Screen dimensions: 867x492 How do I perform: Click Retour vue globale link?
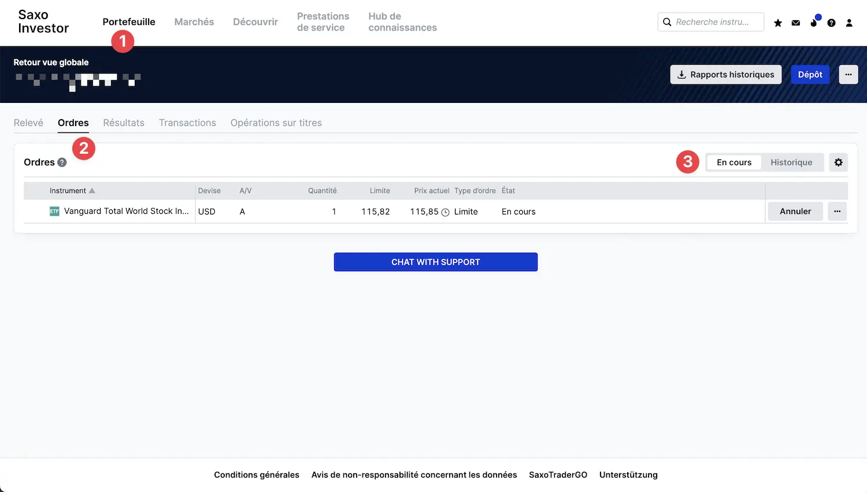(51, 62)
